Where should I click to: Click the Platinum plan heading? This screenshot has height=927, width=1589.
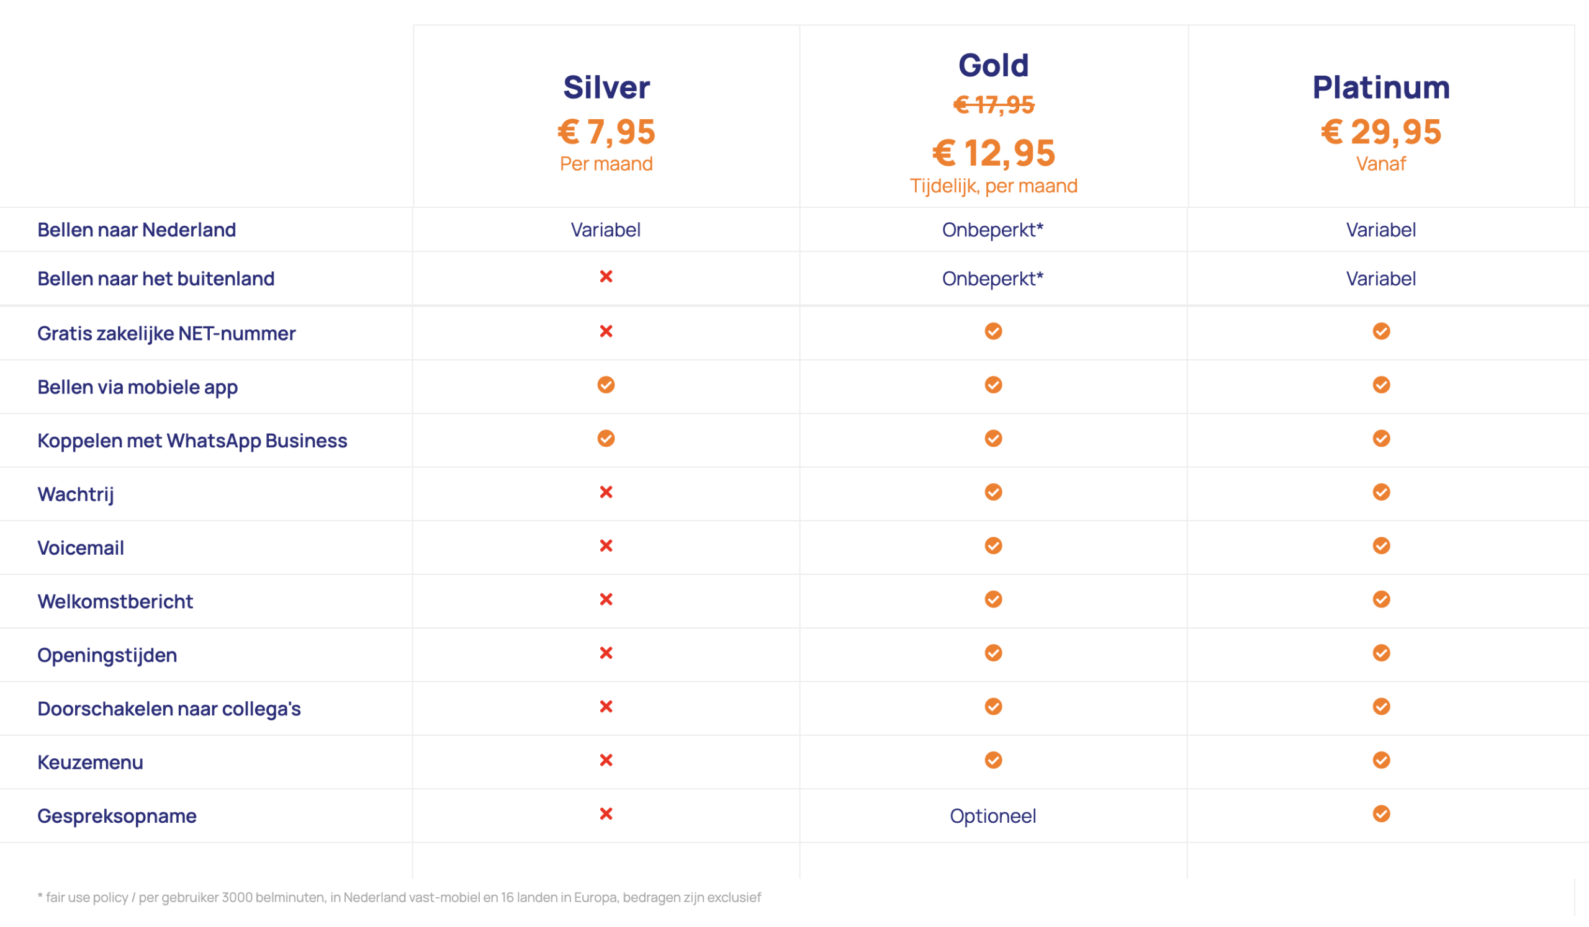point(1381,87)
